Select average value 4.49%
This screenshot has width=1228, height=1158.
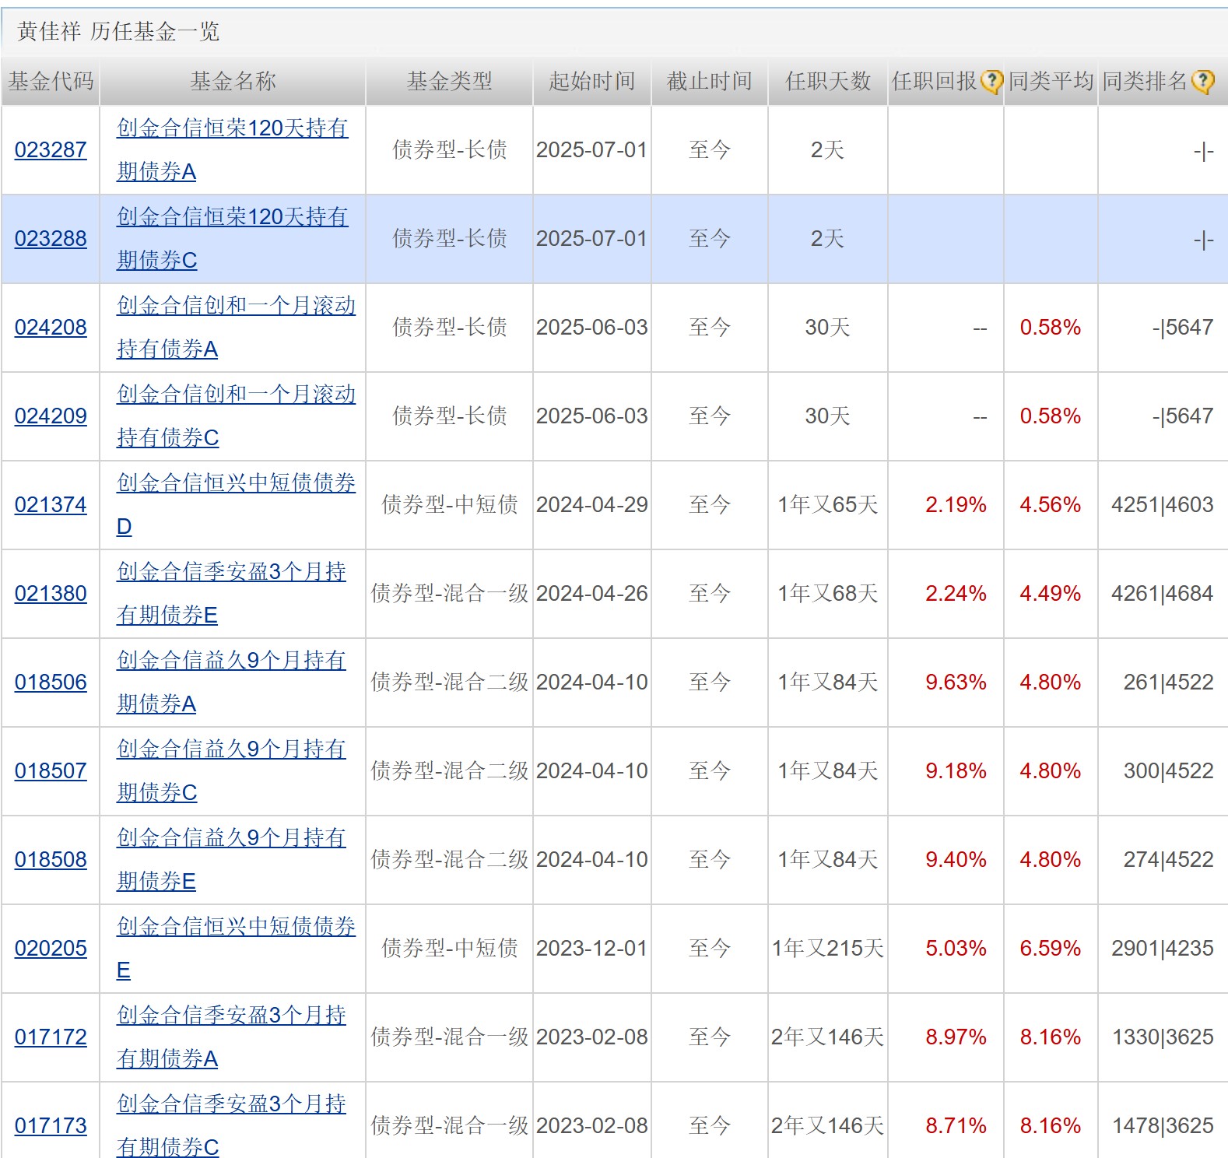(1051, 593)
